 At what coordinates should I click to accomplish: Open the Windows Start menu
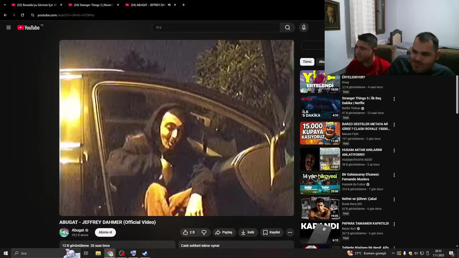coord(6,253)
